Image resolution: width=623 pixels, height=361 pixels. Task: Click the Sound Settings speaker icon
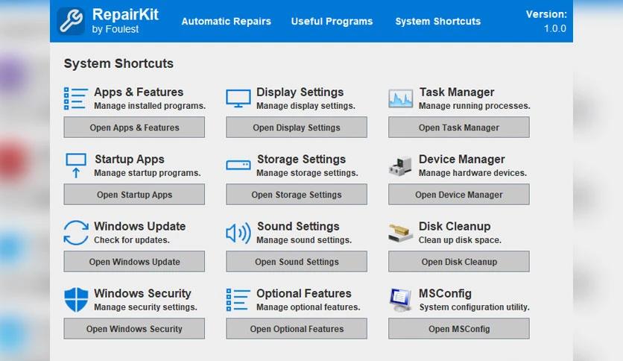(238, 233)
